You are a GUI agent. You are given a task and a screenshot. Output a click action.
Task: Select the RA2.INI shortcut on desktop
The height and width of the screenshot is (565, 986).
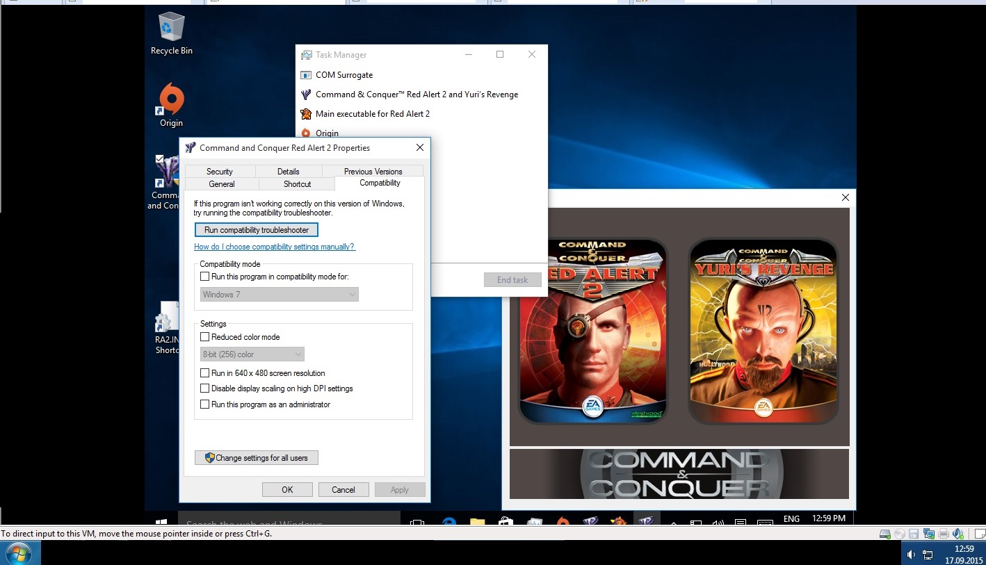[167, 328]
